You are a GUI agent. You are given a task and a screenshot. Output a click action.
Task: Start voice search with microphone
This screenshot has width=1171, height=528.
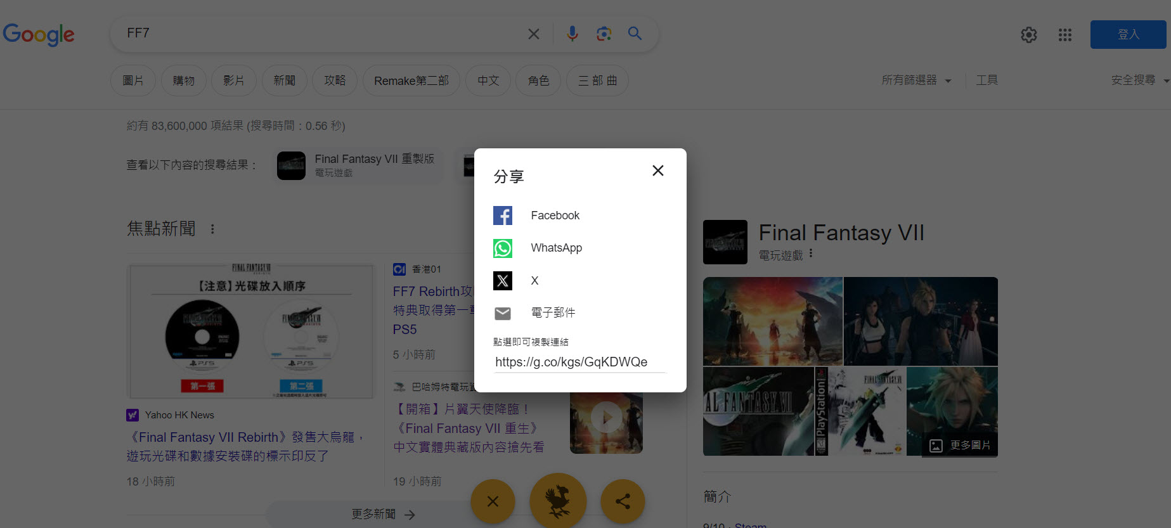click(573, 34)
